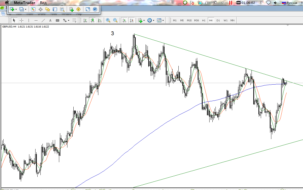Screen dimensions: 303x190
Task: Open the Market Watch panel icon
Action: tap(33, 9)
